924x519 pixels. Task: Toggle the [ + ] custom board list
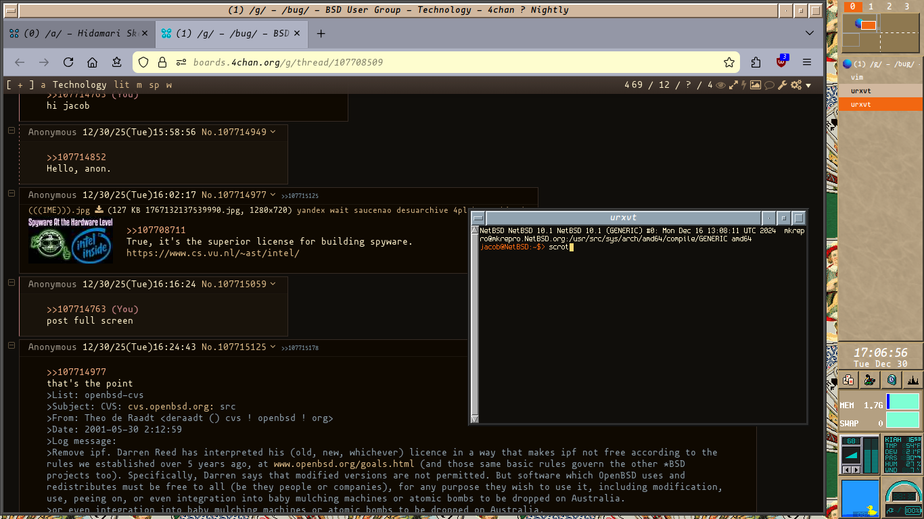coord(20,85)
